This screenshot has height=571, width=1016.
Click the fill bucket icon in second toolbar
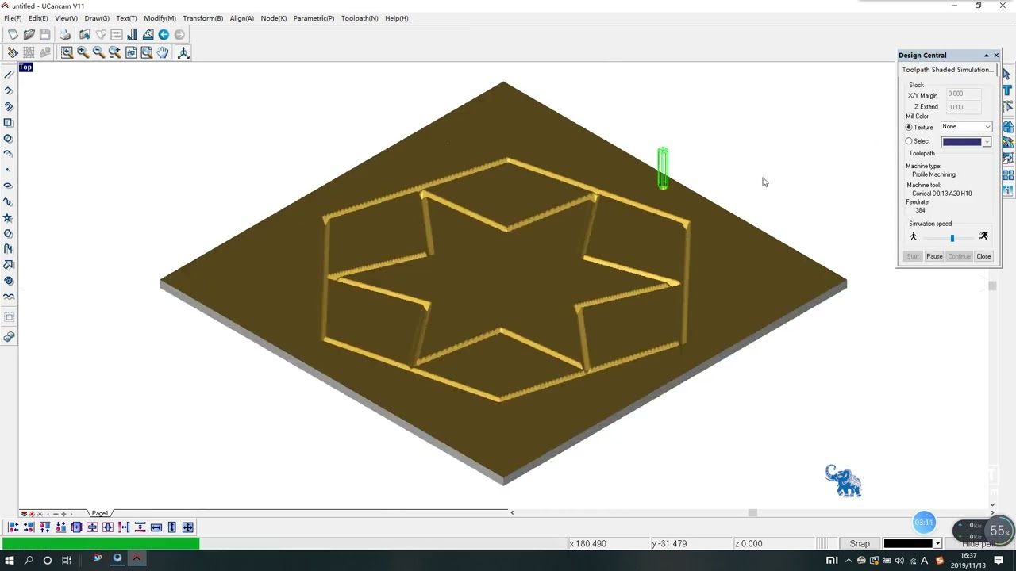click(13, 52)
